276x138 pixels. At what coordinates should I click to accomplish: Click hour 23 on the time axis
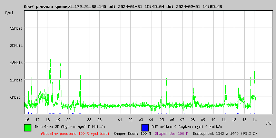pos(99,120)
